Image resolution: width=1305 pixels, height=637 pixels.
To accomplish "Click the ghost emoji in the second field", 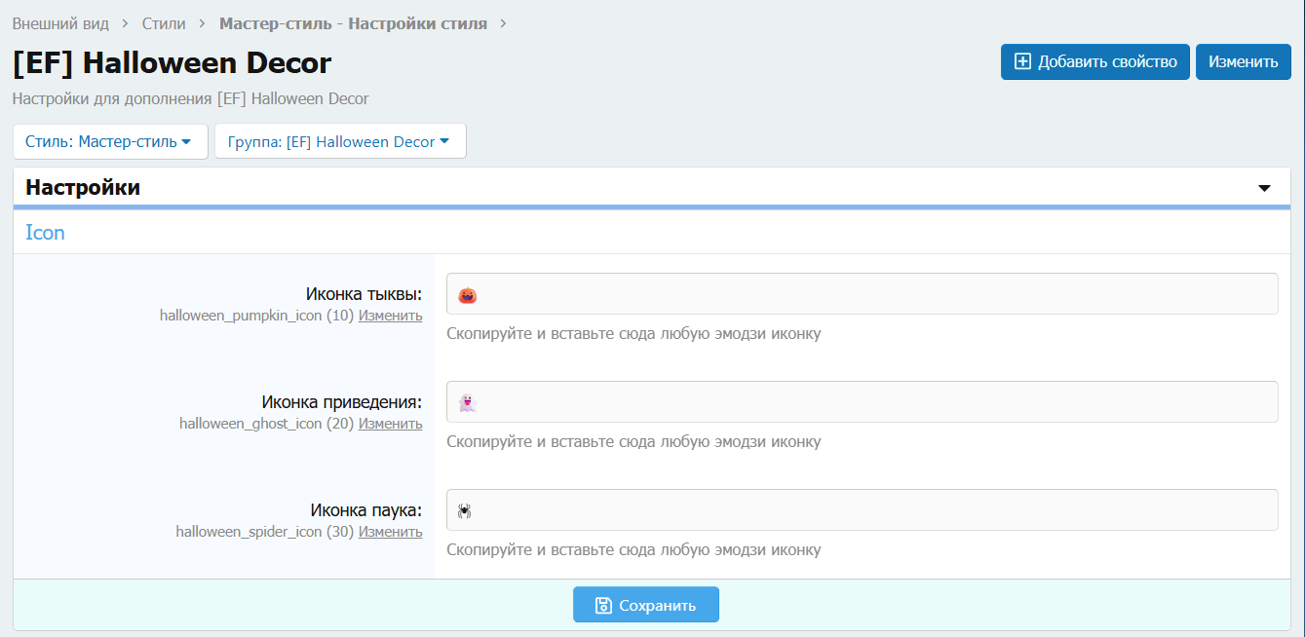I will [x=466, y=403].
